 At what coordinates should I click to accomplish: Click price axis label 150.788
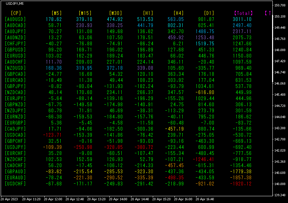280,5
